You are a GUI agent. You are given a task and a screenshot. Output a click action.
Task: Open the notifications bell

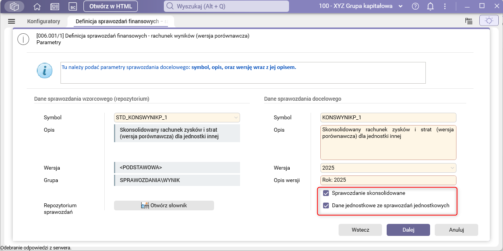430,6
